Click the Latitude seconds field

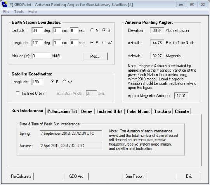(x=74, y=30)
